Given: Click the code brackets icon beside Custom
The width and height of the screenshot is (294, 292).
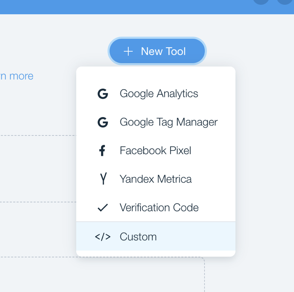Looking at the screenshot, I should 103,237.
